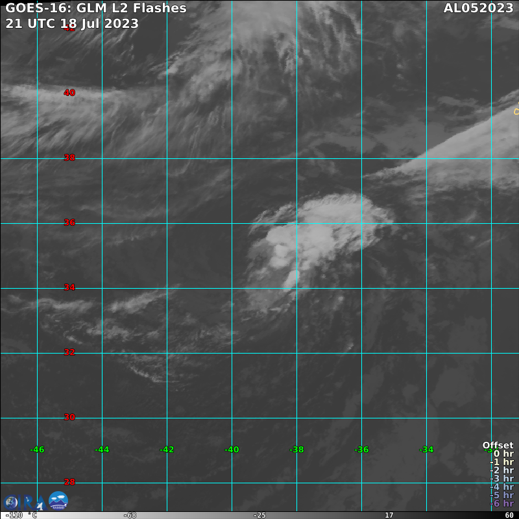Click the green longitude label "-36"
Image resolution: width=519 pixels, height=519 pixels.
[x=361, y=450]
